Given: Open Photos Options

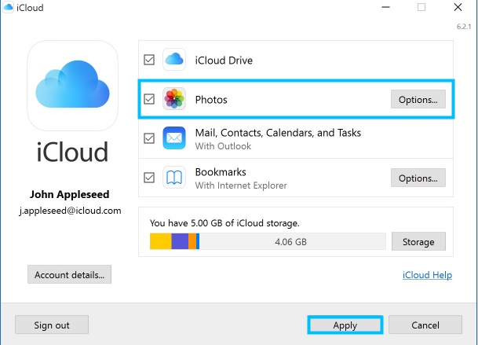Looking at the screenshot, I should [418, 100].
